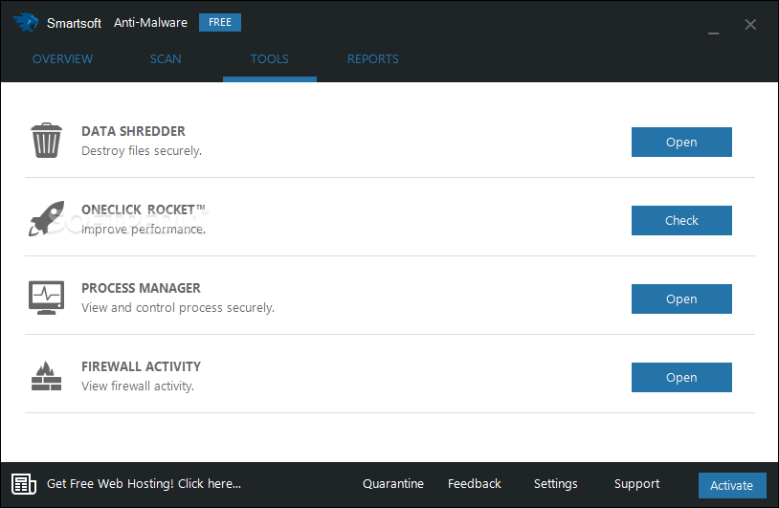Click the Smartsoft brand name text

click(x=74, y=23)
